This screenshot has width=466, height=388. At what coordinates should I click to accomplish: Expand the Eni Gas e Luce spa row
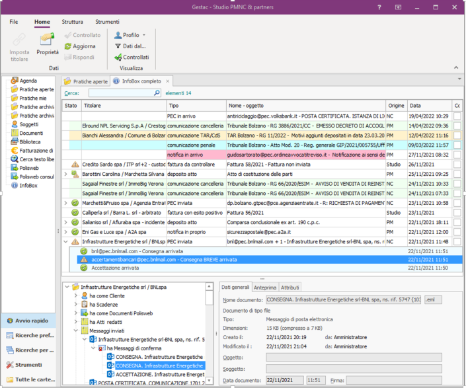(65, 232)
